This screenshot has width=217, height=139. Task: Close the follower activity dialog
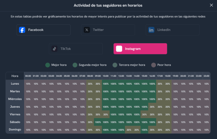211,5
